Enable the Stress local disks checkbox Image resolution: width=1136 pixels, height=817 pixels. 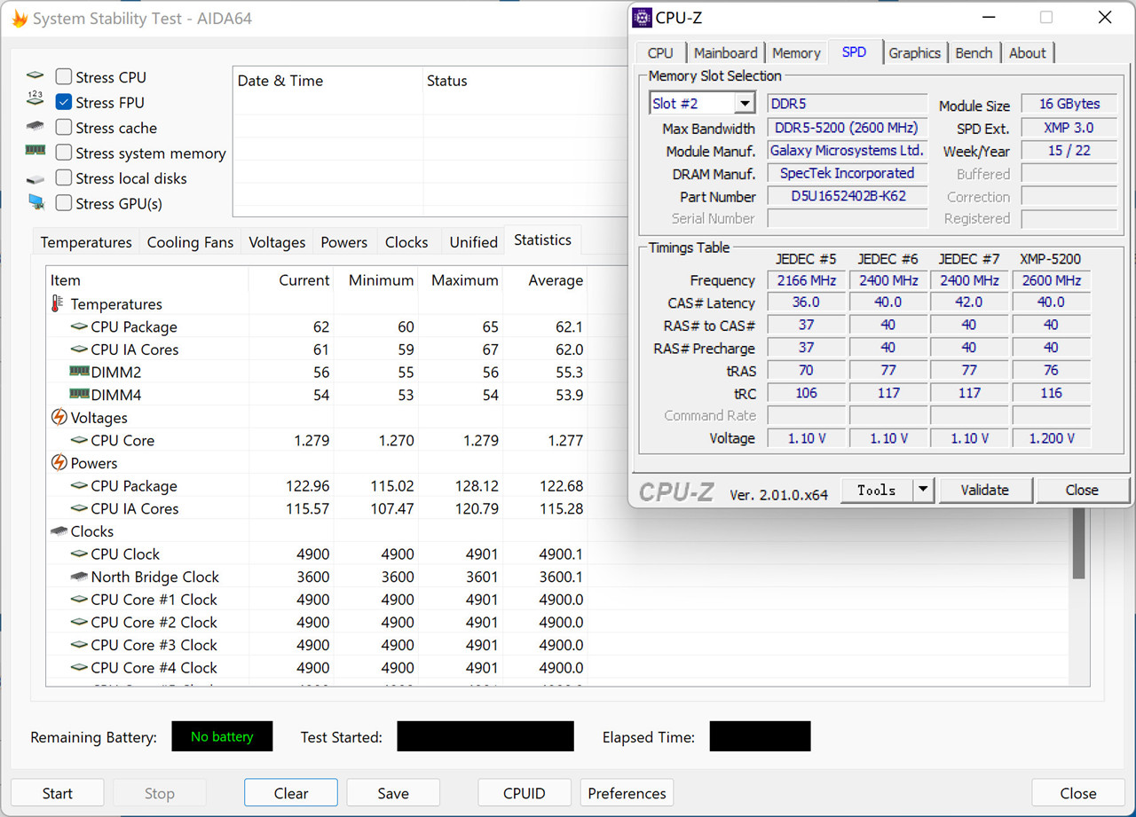[x=63, y=177]
